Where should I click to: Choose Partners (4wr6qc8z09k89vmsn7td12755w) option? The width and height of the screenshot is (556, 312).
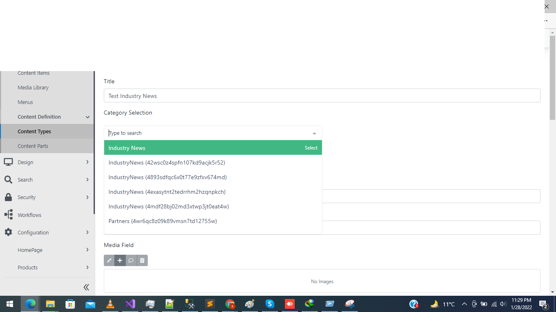pyautogui.click(x=213, y=221)
